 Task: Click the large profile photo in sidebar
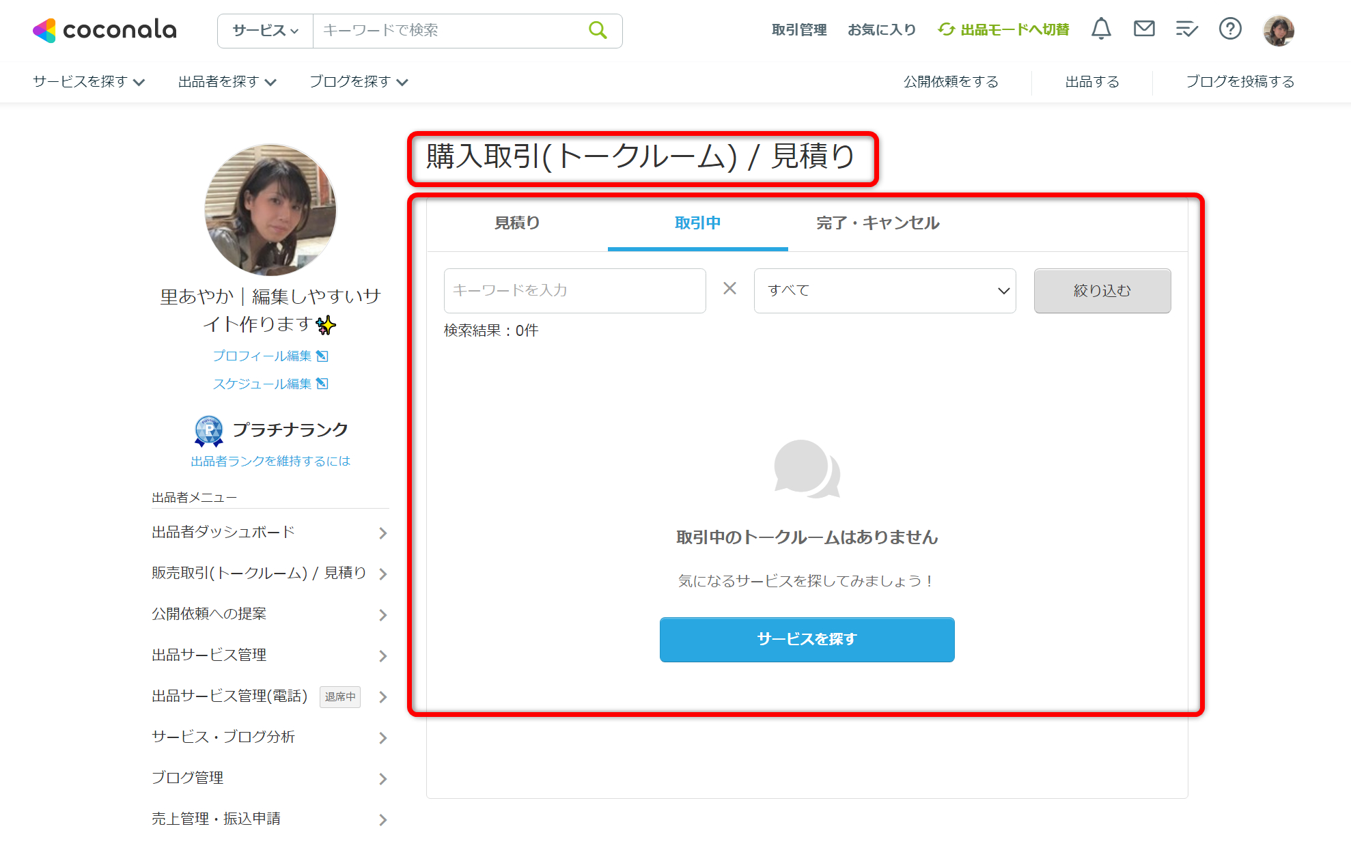click(x=270, y=210)
